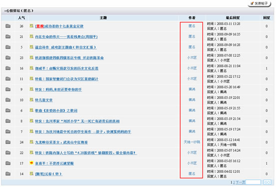Open the thread title next to red arrow
276x187 pixels.
pyautogui.click(x=54, y=163)
